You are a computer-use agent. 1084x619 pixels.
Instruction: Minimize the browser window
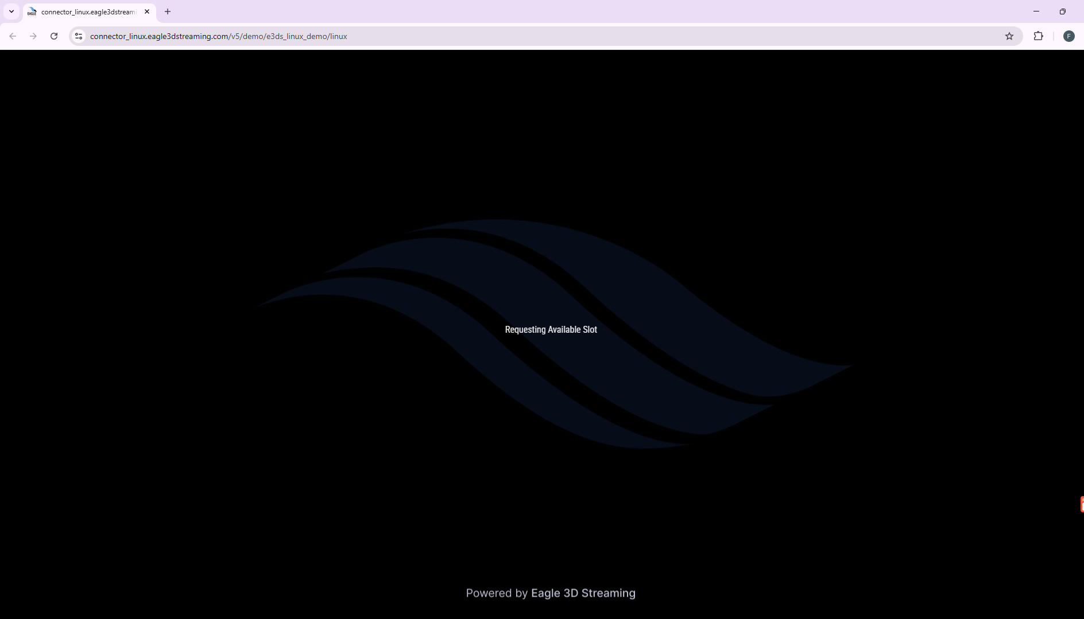1037,11
